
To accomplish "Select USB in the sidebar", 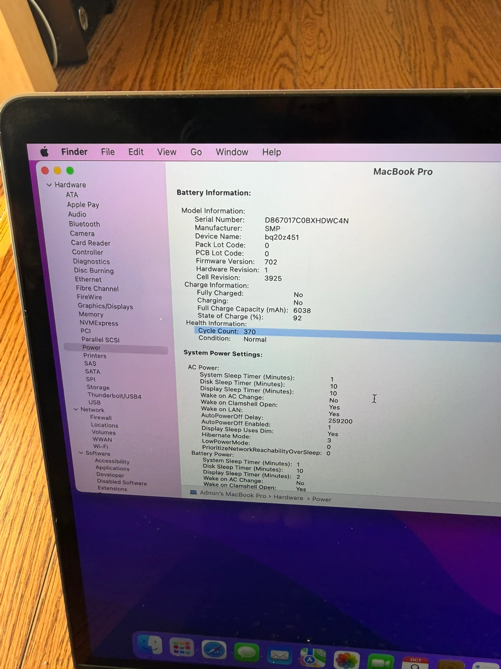I will click(95, 402).
